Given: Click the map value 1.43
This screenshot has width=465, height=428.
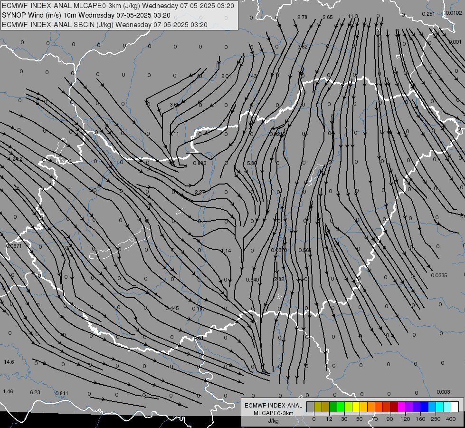Looking at the screenshot, I should [252, 76].
